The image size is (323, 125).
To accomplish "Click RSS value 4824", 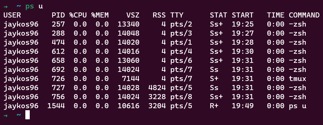I will [x=157, y=88].
